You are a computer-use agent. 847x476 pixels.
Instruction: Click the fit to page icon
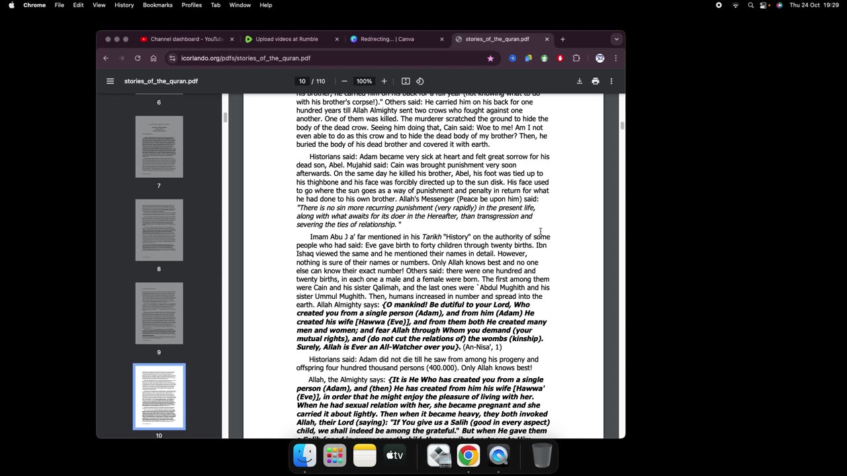pyautogui.click(x=406, y=81)
